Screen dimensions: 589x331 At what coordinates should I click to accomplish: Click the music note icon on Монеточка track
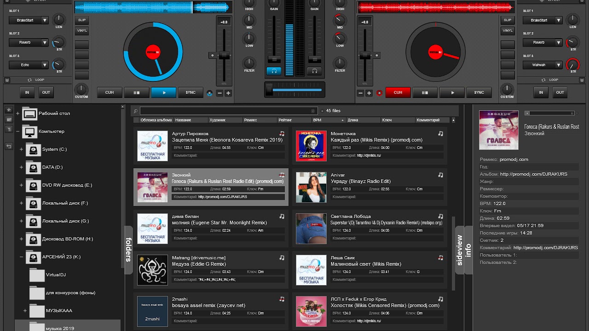tap(440, 134)
